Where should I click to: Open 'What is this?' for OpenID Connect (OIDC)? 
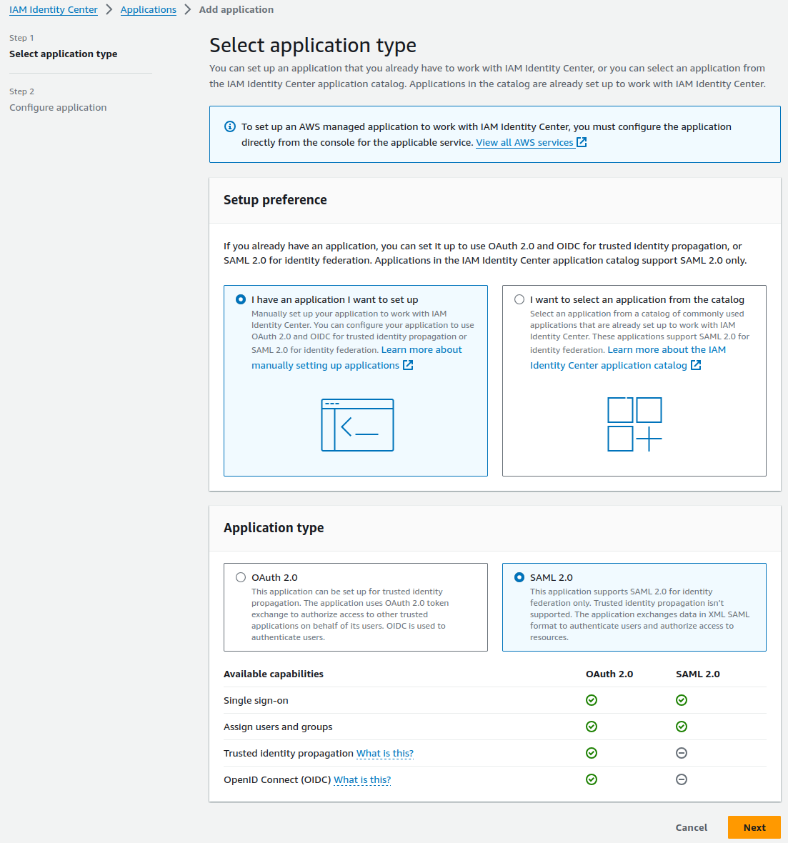point(362,779)
